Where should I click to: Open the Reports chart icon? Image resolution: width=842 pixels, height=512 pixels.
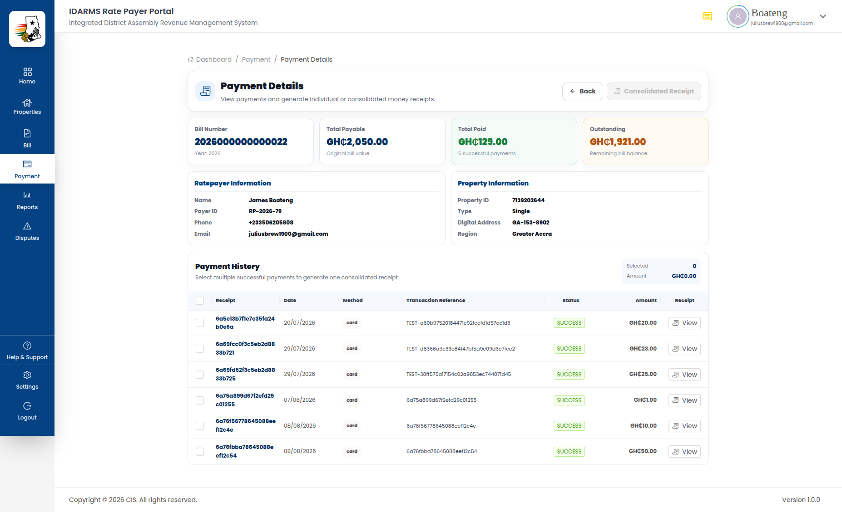[27, 195]
